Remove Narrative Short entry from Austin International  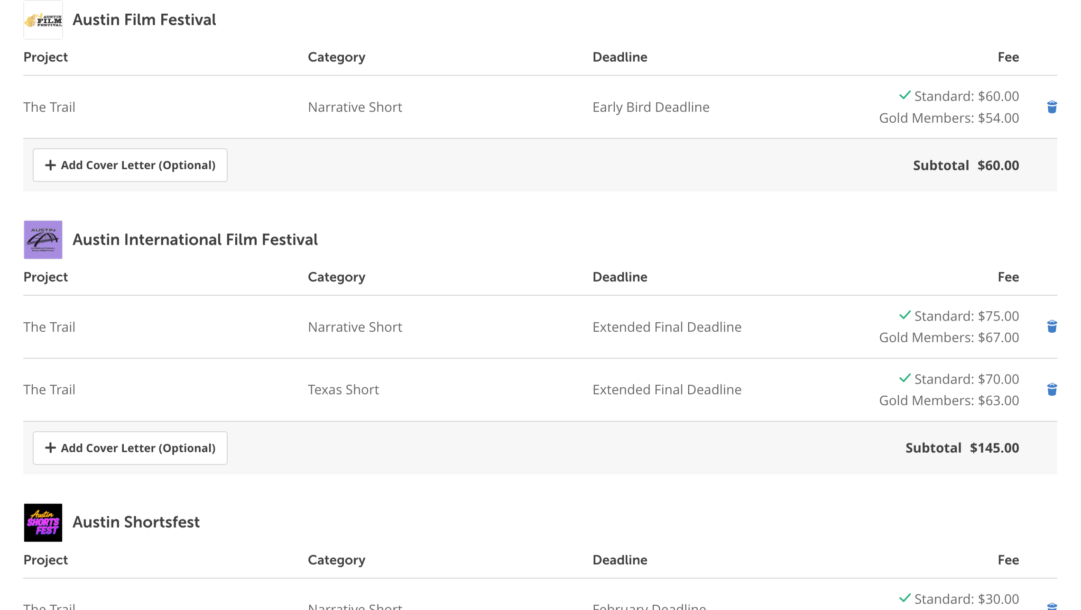tap(1052, 327)
